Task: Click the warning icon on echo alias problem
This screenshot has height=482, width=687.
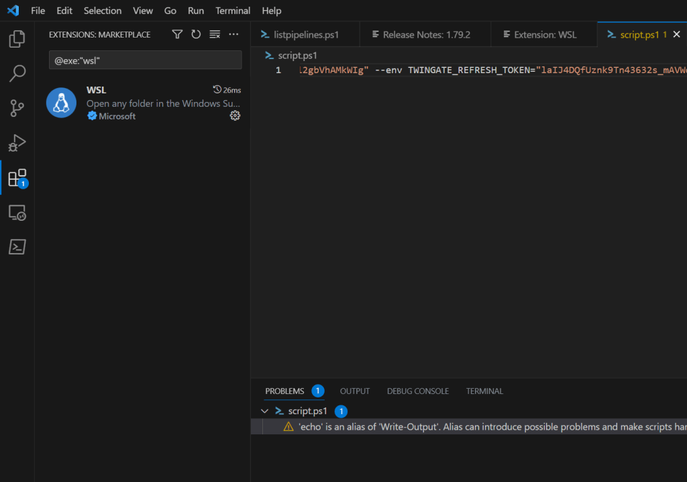Action: coord(288,427)
